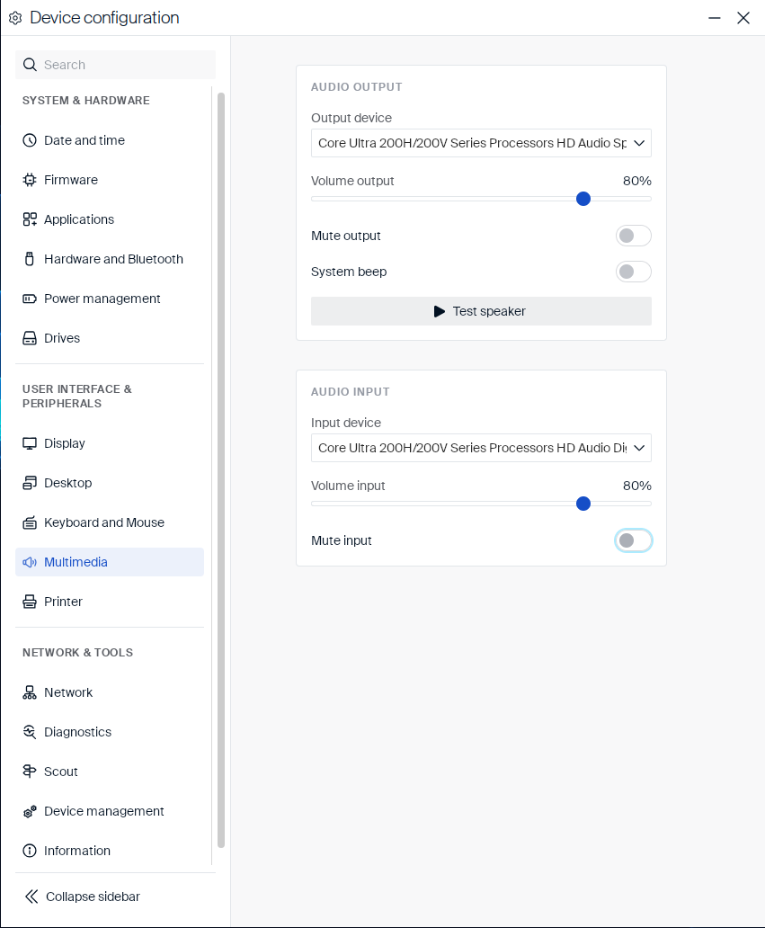Click the Device management gears icon

(x=30, y=811)
